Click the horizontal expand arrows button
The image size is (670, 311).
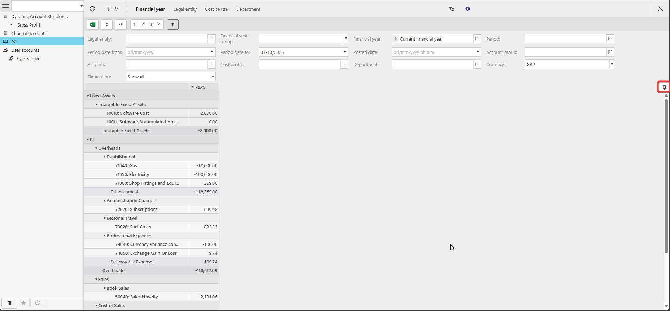pyautogui.click(x=121, y=24)
